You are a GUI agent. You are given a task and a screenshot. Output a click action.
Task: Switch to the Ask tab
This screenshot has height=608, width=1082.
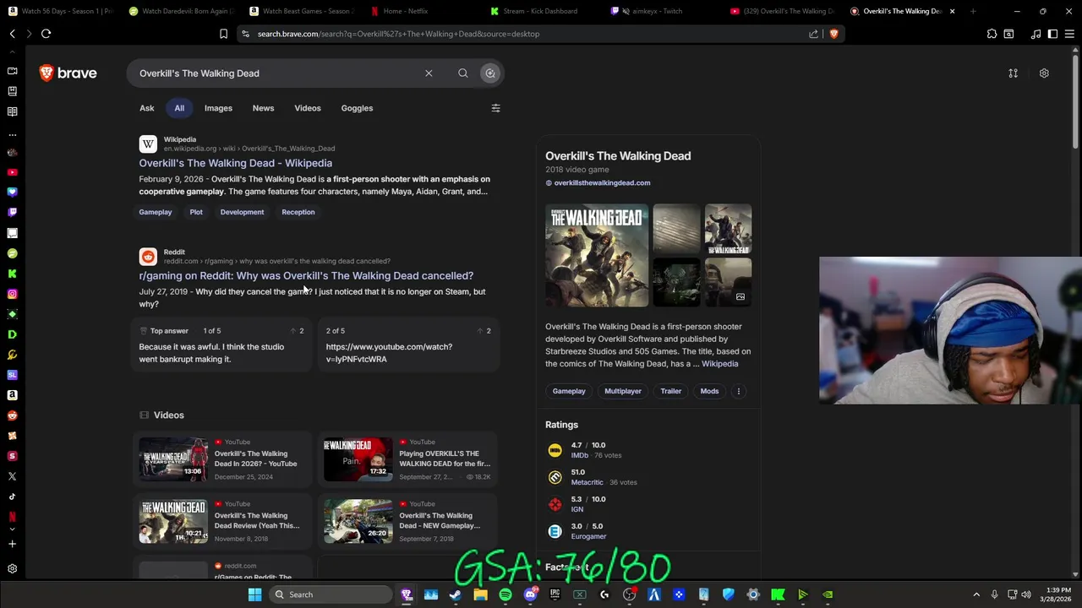147,108
